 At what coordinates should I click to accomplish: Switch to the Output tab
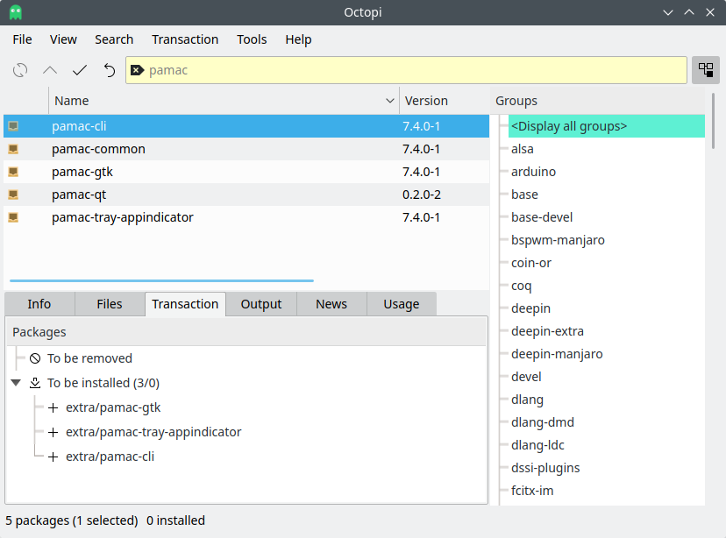tap(261, 304)
